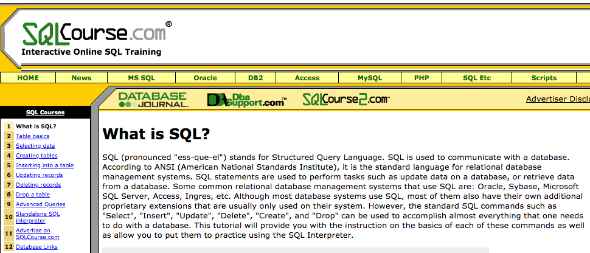Open Inserting into a table lesson
Image resolution: width=590 pixels, height=253 pixels.
44,165
